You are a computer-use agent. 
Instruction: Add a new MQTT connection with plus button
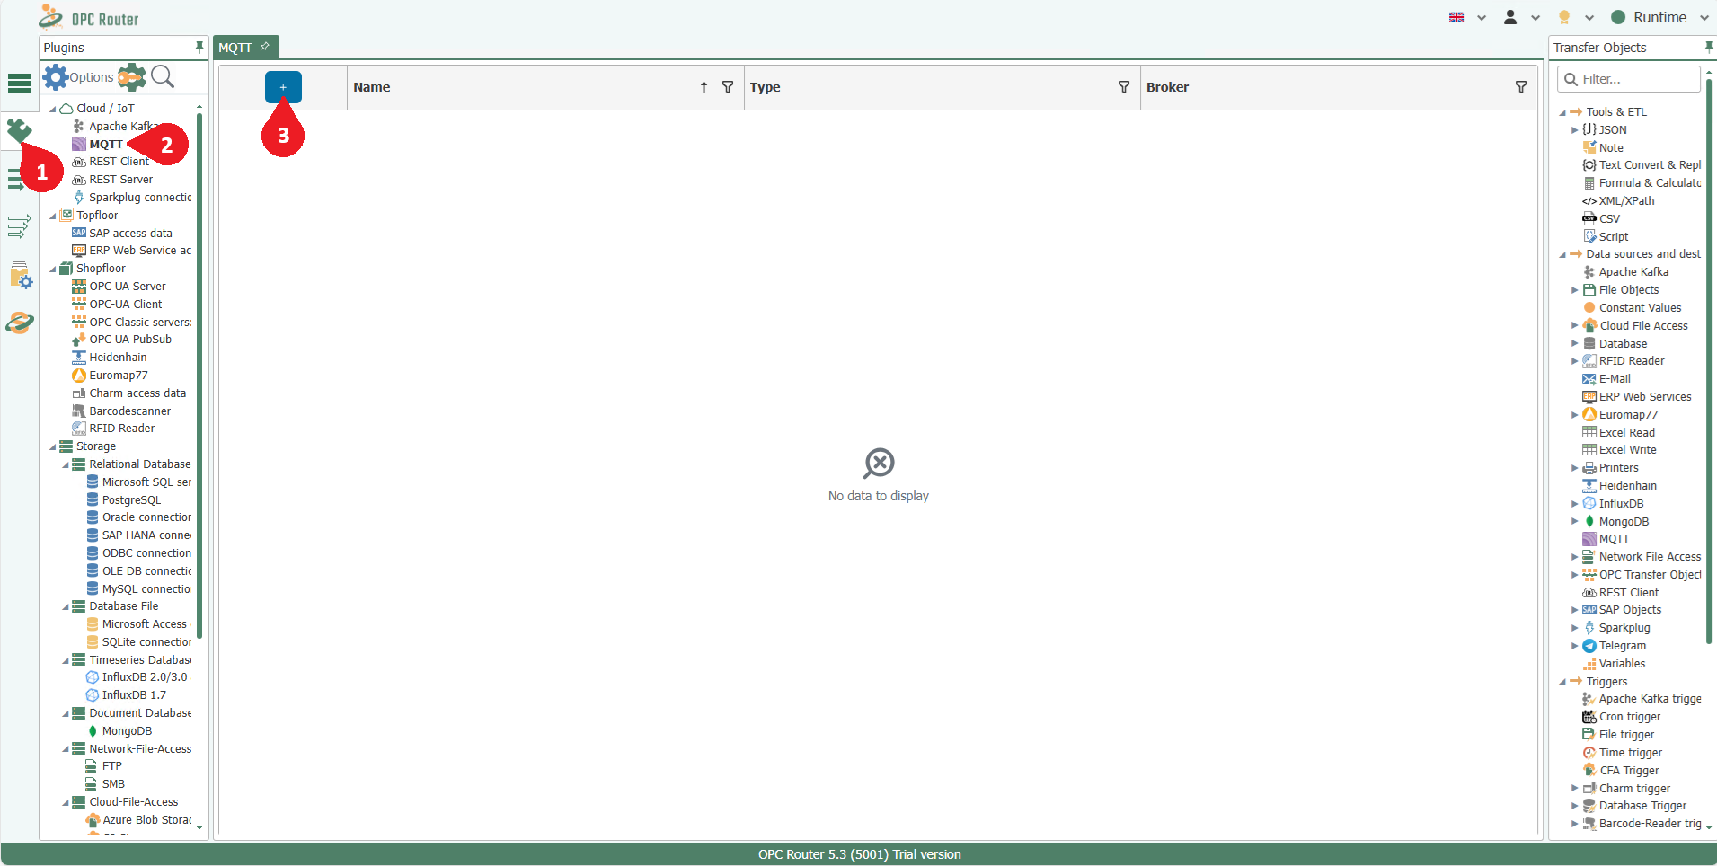point(283,87)
